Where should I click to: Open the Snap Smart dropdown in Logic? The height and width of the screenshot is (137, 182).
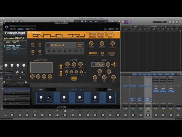pos(139,27)
